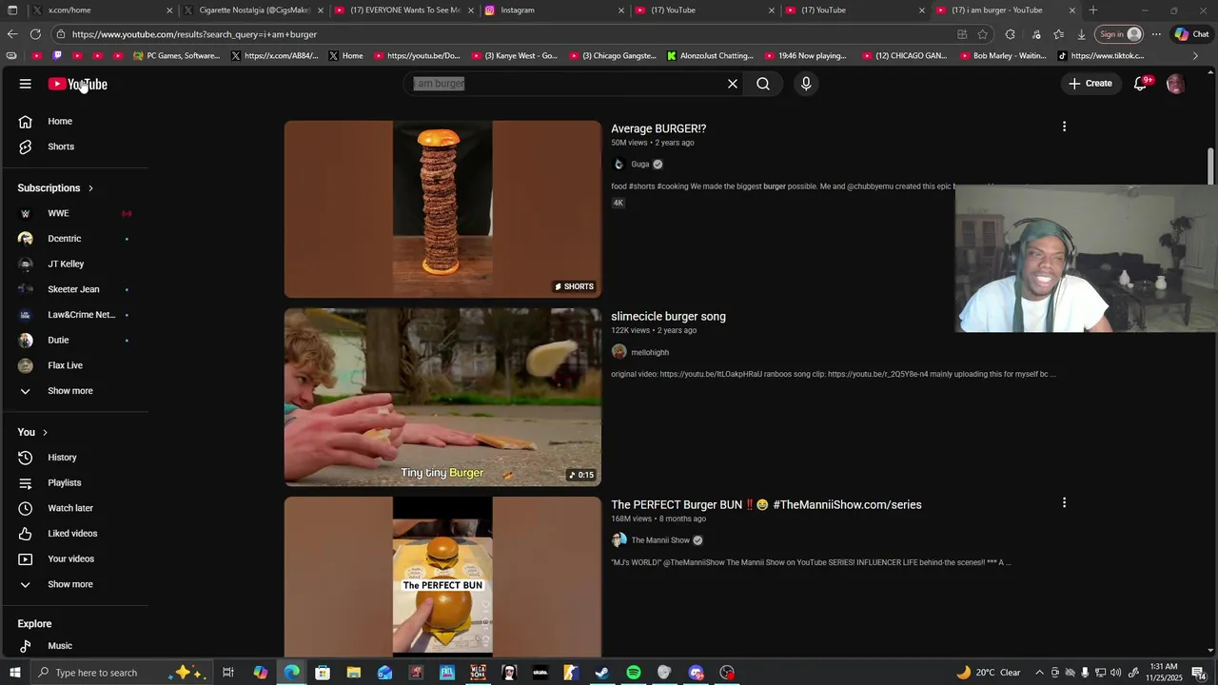
Task: Open more actions for PERFECT Burger BUN video
Action: [1064, 502]
